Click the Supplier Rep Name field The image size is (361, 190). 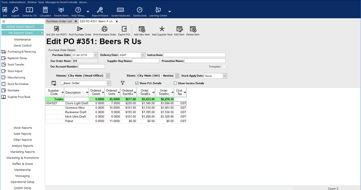pyautogui.click(x=146, y=61)
